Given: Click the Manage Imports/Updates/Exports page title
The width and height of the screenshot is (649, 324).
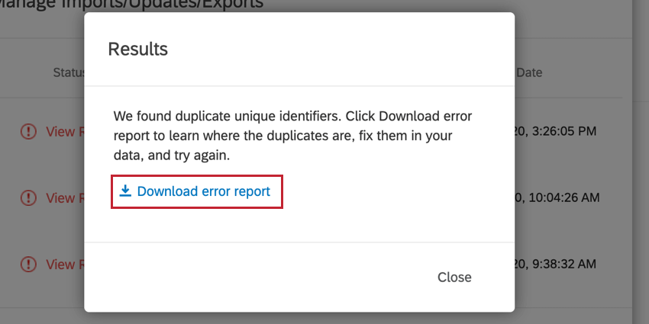Looking at the screenshot, I should (x=131, y=4).
